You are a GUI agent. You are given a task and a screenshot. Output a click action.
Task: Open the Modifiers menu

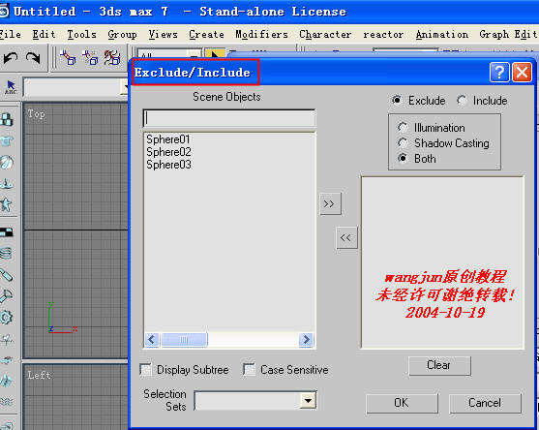click(262, 35)
